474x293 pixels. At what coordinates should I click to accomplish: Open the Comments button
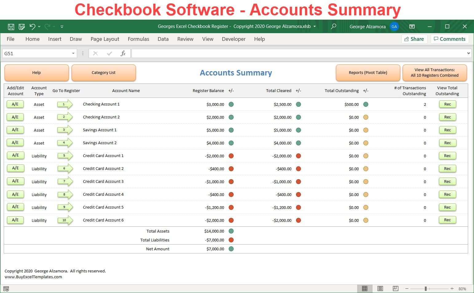pos(450,39)
